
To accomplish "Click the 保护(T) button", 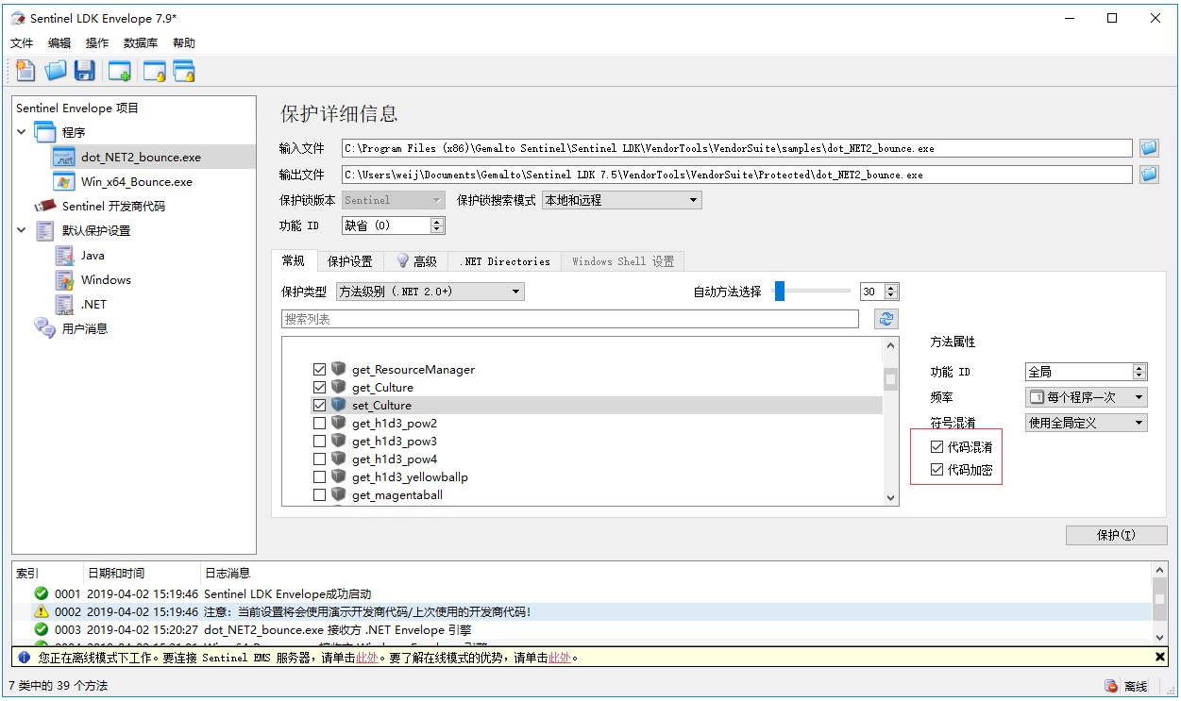I will pyautogui.click(x=1116, y=535).
